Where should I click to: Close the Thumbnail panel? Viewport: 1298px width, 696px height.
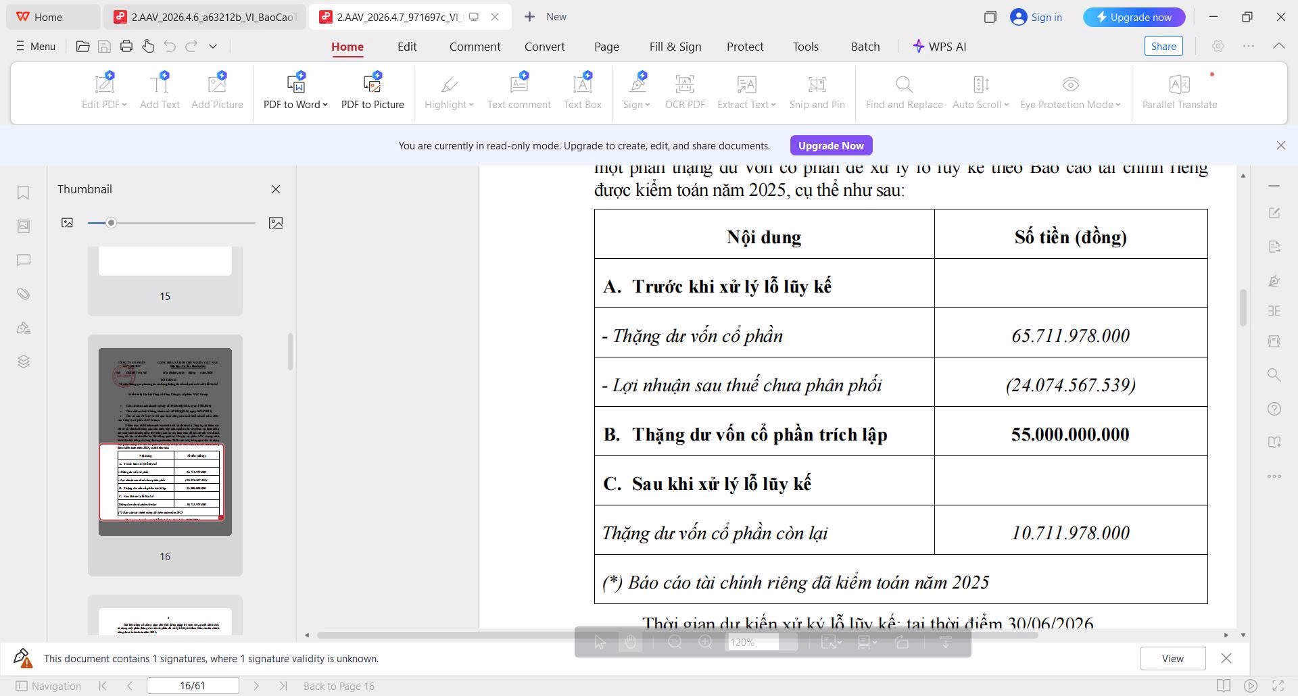(x=276, y=189)
